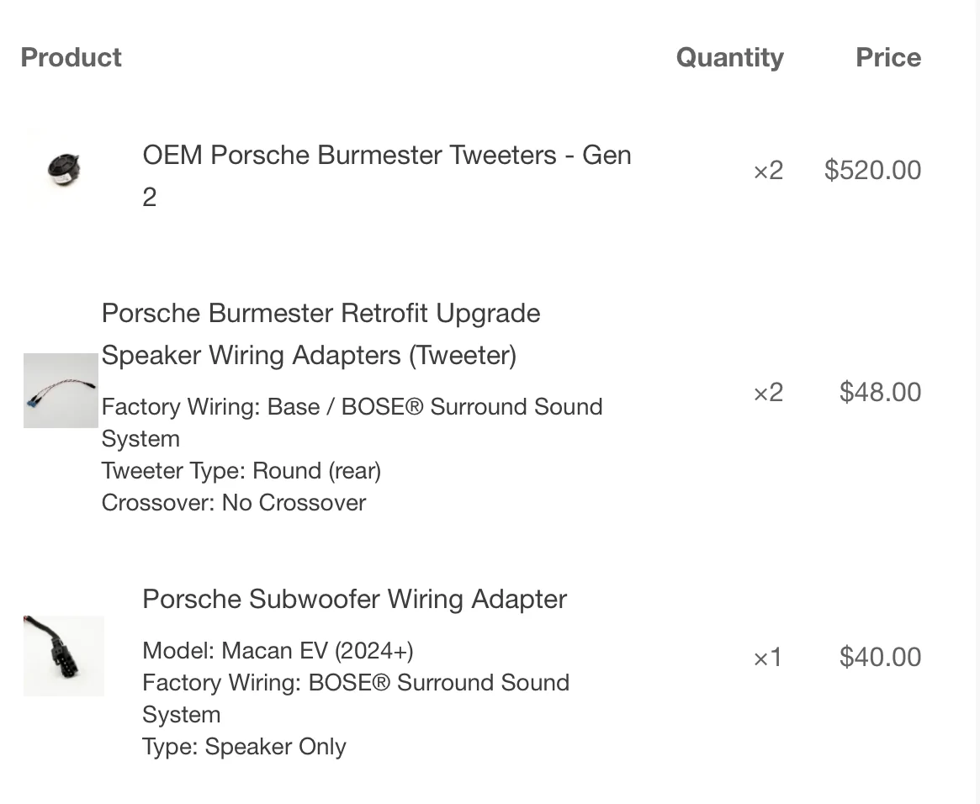Click the subwoofer wiring adapter thumbnail

(64, 656)
